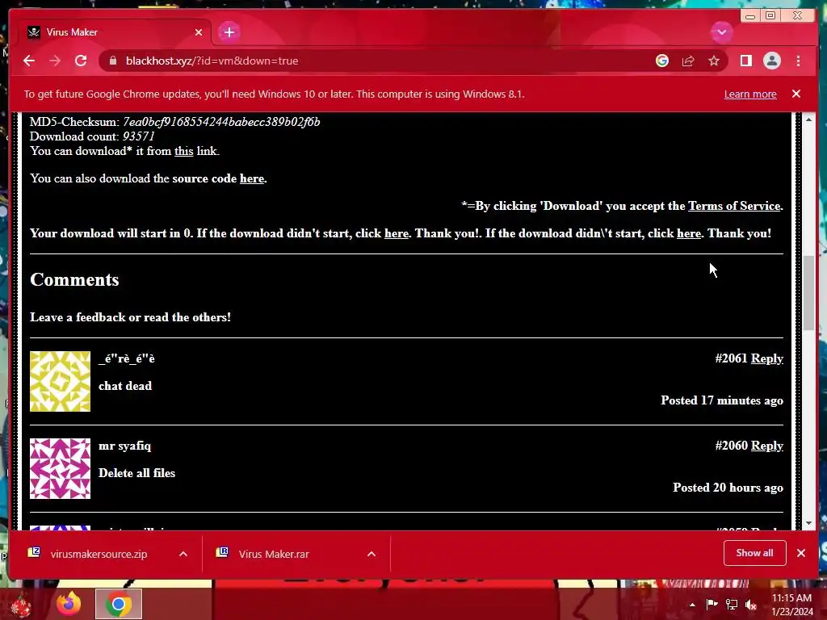Click the comment text 'chat dead'
The image size is (827, 620).
click(x=125, y=386)
